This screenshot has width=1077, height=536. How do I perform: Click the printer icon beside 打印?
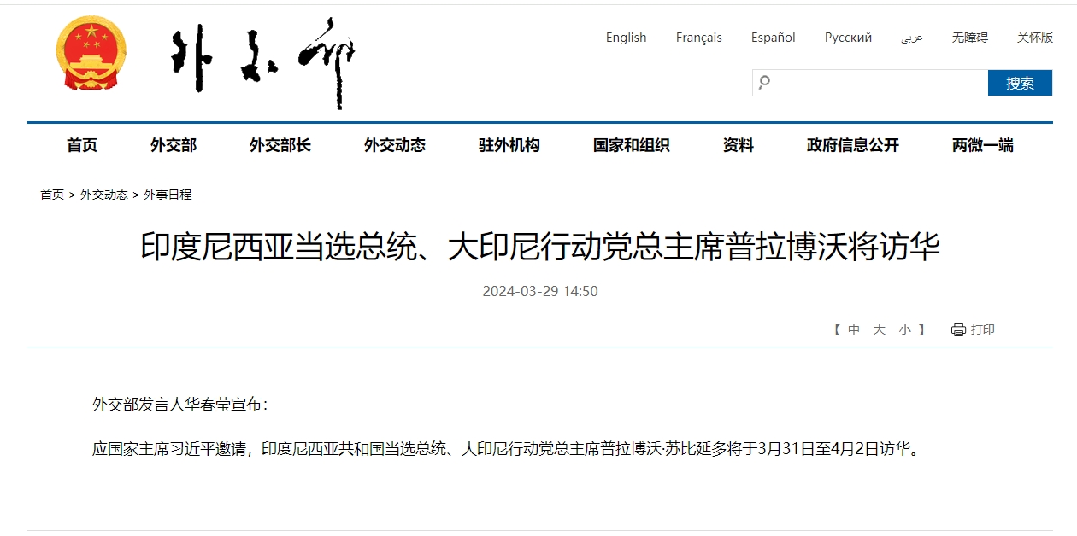pos(958,330)
